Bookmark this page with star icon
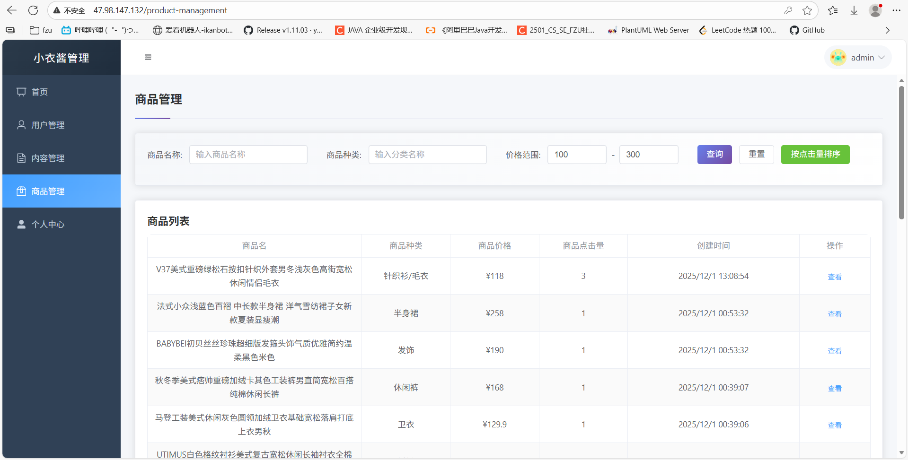 coord(807,10)
